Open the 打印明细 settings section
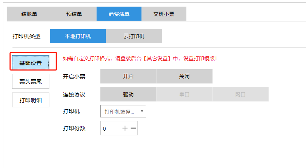The height and width of the screenshot is (168, 306). [30, 100]
